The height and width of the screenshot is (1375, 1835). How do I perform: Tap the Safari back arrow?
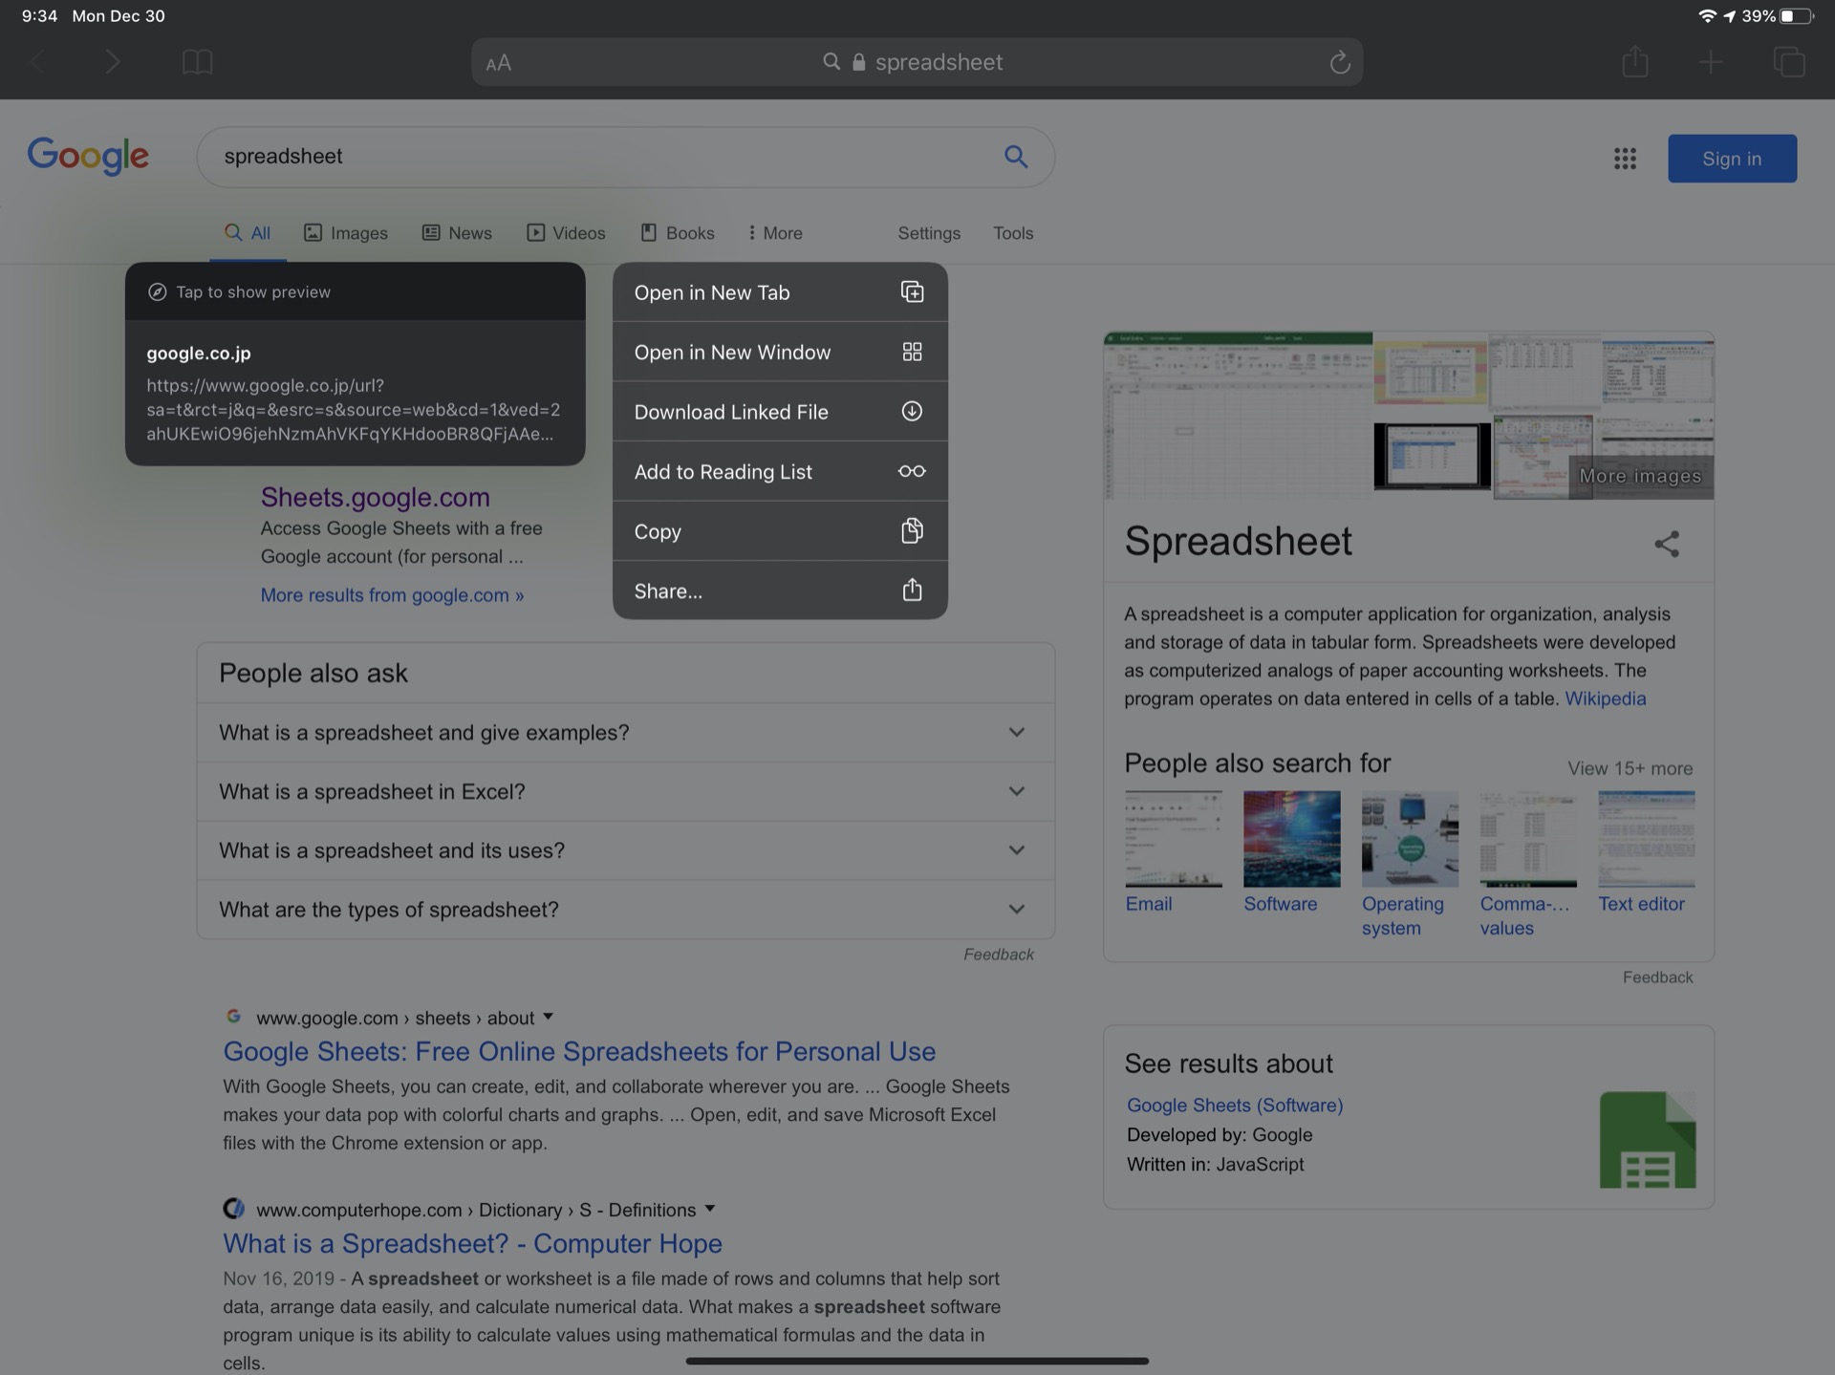click(x=38, y=63)
